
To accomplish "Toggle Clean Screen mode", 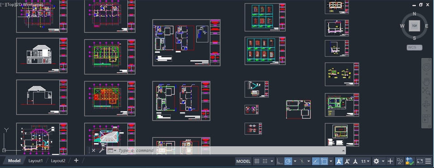I will point(420,161).
